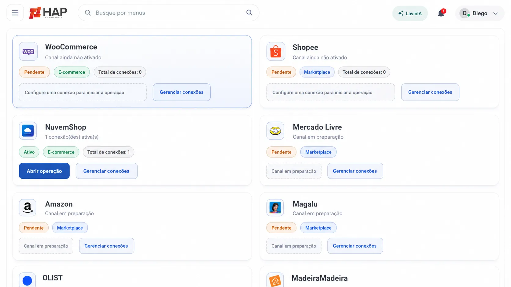Click the OLIST card title
Screen dimensions: 511x287
click(53, 278)
